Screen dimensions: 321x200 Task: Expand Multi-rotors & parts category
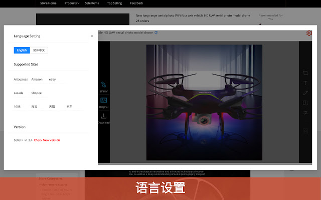(x=53, y=184)
